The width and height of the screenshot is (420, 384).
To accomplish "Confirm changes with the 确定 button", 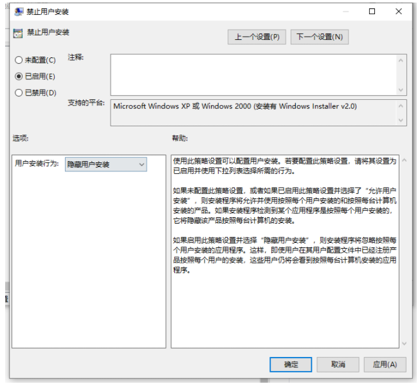I will [x=291, y=365].
